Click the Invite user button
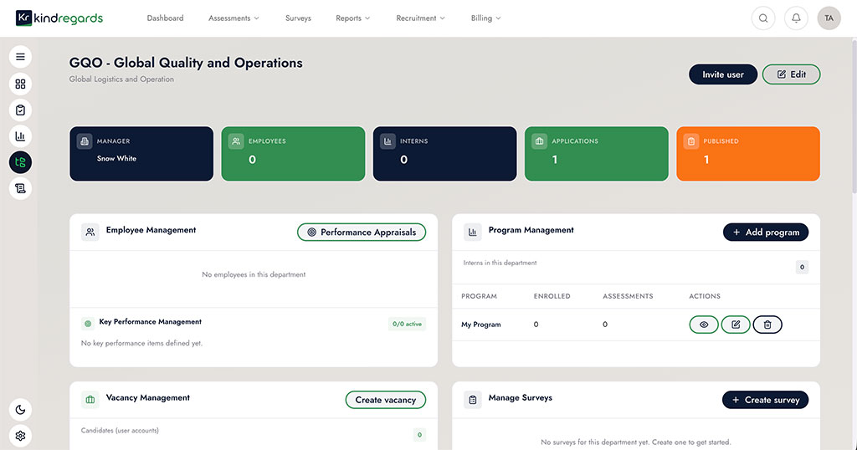 (722, 74)
